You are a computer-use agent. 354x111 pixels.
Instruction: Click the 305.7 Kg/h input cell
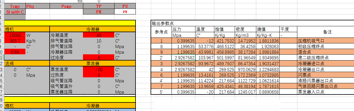click(x=15, y=41)
